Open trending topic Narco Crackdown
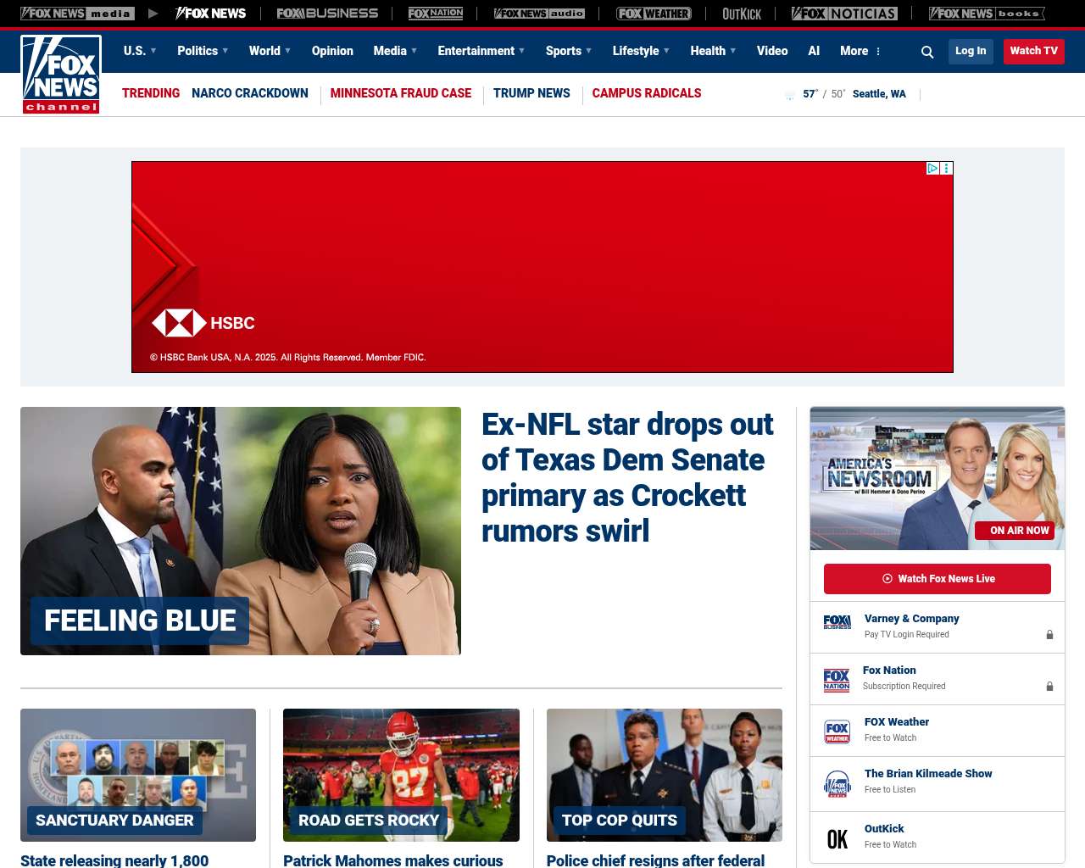Image resolution: width=1085 pixels, height=868 pixels. [x=250, y=93]
